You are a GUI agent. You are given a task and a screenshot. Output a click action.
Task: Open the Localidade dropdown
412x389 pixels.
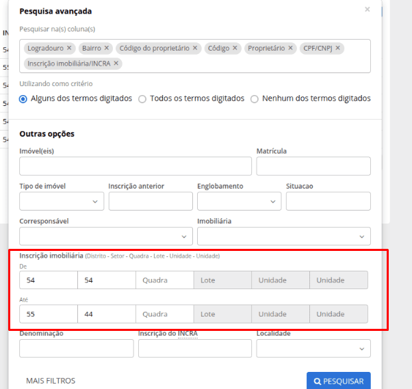pos(313,349)
